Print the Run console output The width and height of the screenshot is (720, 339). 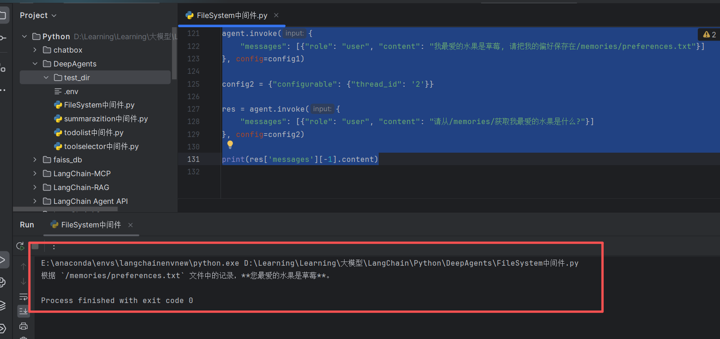click(x=24, y=326)
